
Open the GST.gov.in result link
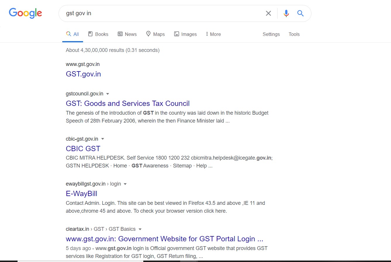[x=83, y=74]
